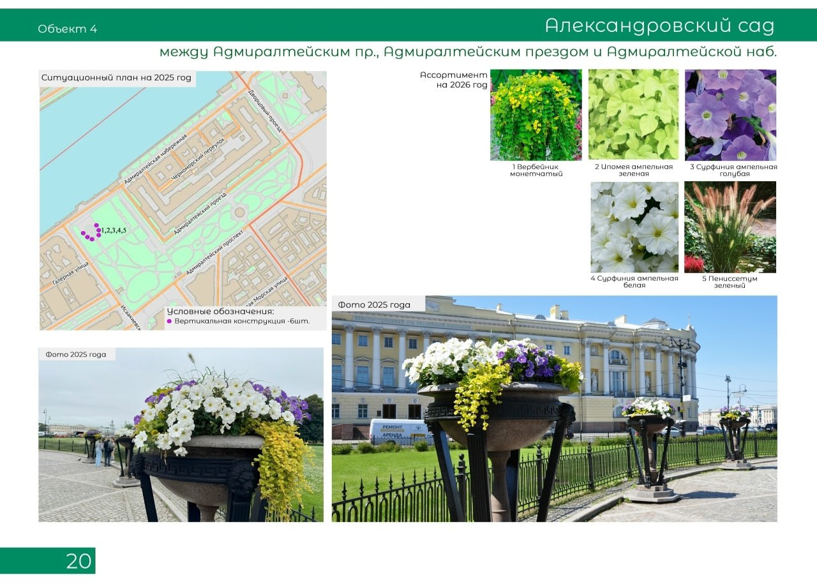Click the Пеннисетум зеленый grass photo
Screen dimensions: 817x582
(730, 227)
